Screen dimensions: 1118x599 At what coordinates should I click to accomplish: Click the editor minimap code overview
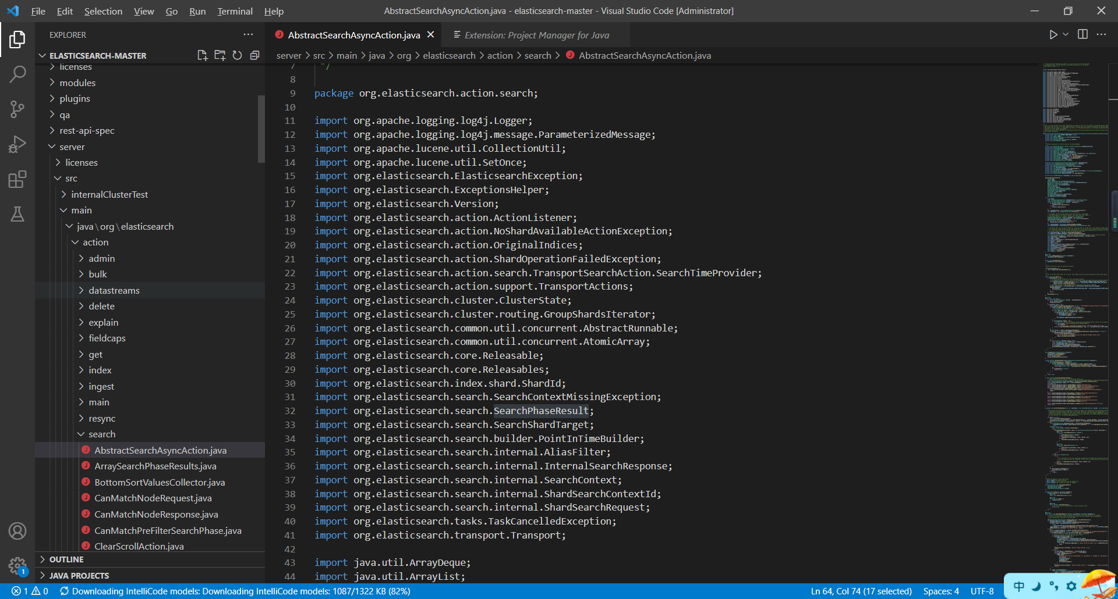(1075, 320)
